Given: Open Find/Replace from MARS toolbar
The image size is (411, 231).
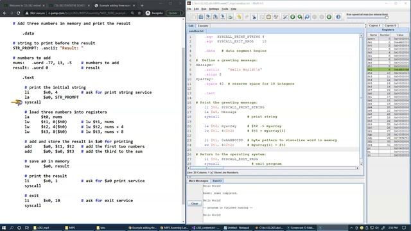Looking at the screenshot, I should (x=276, y=17).
